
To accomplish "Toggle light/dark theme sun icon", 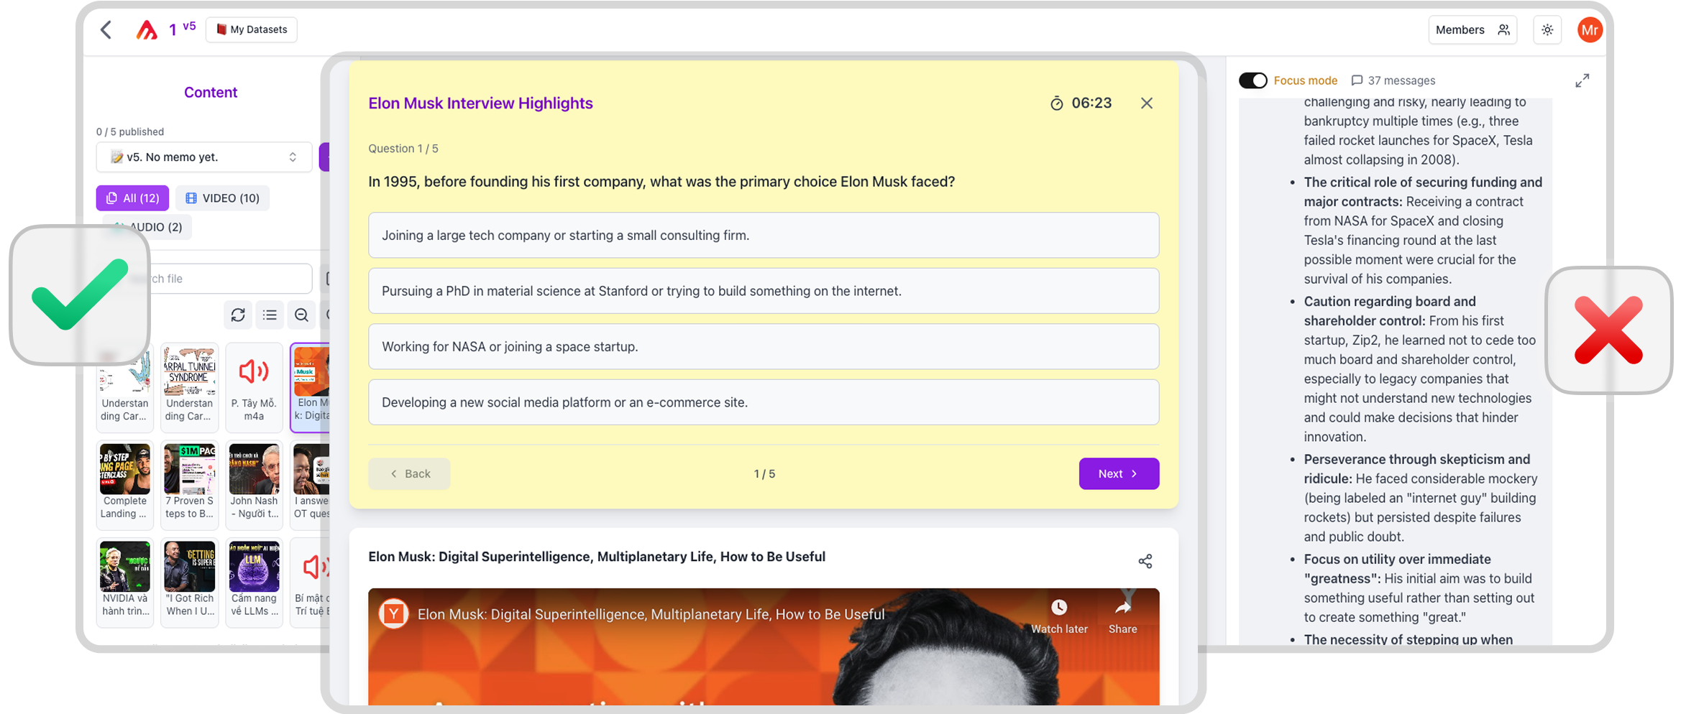I will (1547, 29).
